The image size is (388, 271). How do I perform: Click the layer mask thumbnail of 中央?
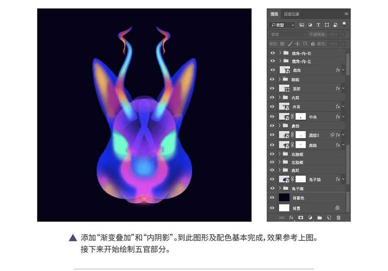(x=300, y=117)
